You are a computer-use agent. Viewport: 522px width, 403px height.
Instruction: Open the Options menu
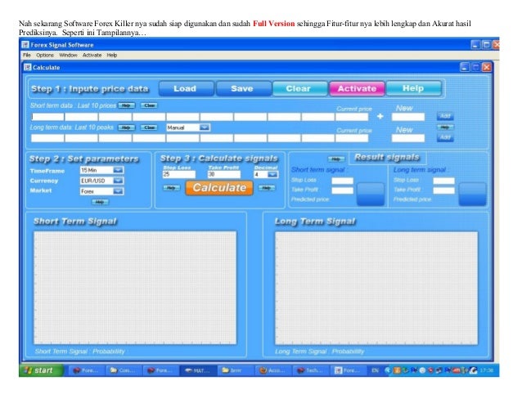[x=45, y=56]
